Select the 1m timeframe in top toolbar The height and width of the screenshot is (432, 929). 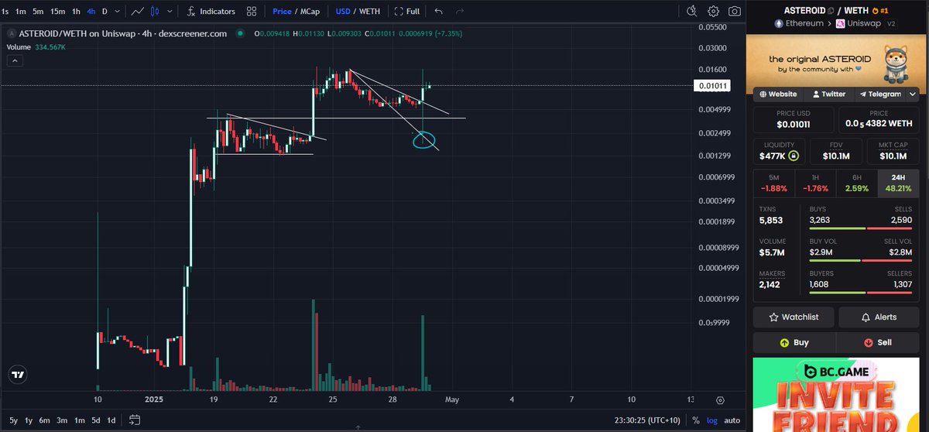click(21, 12)
